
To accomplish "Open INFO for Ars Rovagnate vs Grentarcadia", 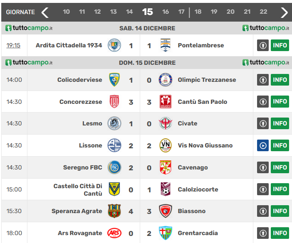I will pyautogui.click(x=280, y=233).
